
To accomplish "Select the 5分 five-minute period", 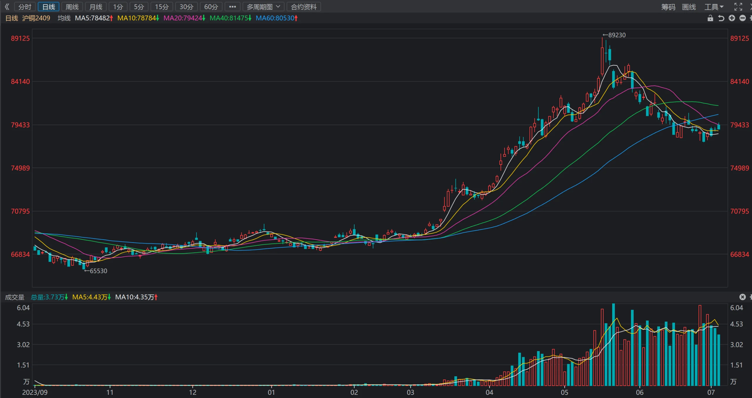I will pyautogui.click(x=139, y=7).
